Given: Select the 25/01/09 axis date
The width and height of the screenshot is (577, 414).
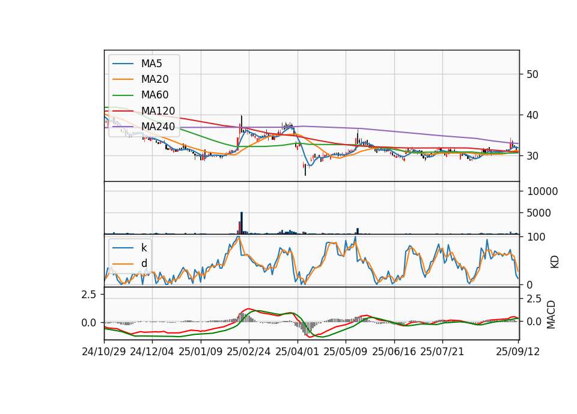Looking at the screenshot, I should point(201,352).
